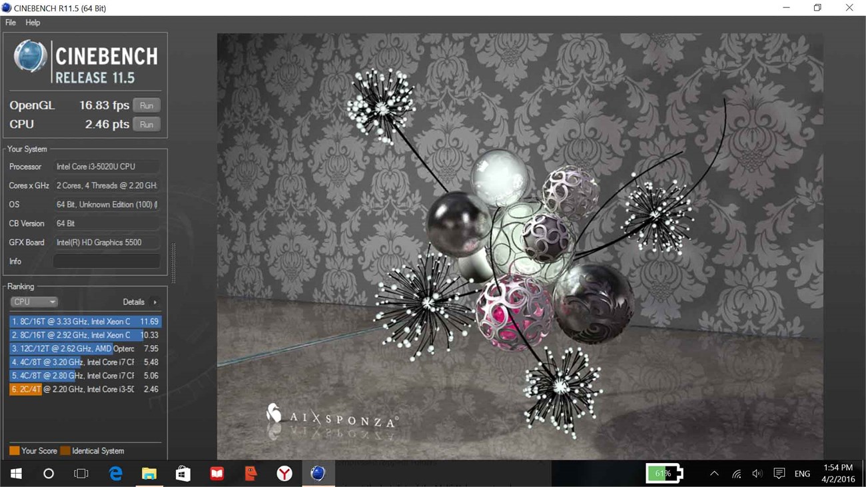Screen dimensions: 866x487
Task: Open the Windows Start menu
Action: (16, 474)
